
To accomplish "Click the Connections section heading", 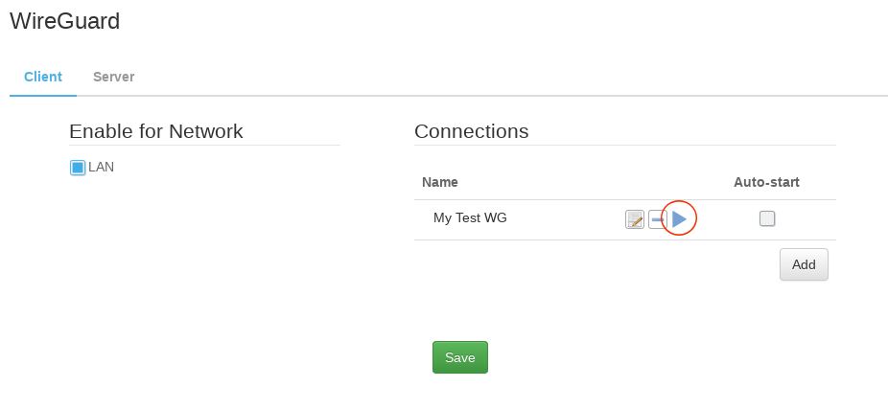I will pos(471,131).
